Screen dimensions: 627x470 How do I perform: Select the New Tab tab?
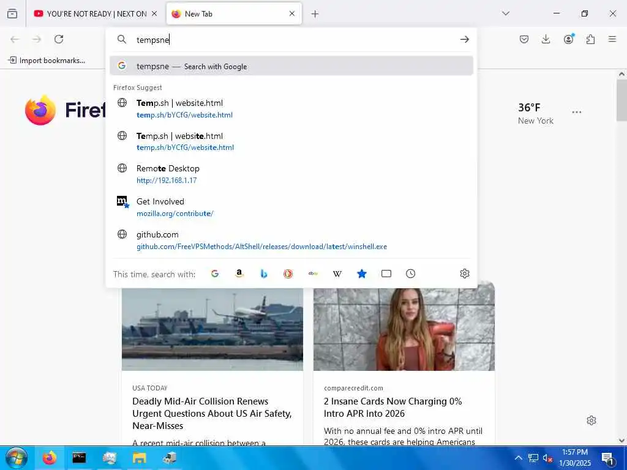tap(234, 13)
